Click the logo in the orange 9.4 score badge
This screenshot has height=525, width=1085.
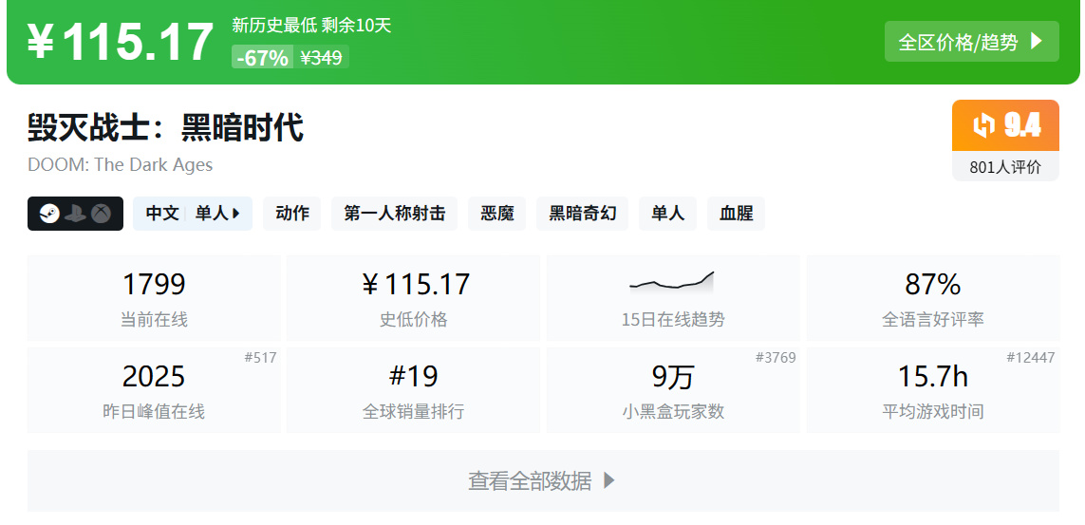click(983, 125)
